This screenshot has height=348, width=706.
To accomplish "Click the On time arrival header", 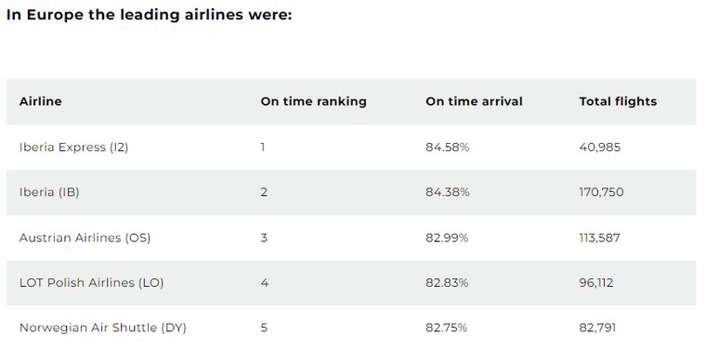I will click(x=474, y=101).
